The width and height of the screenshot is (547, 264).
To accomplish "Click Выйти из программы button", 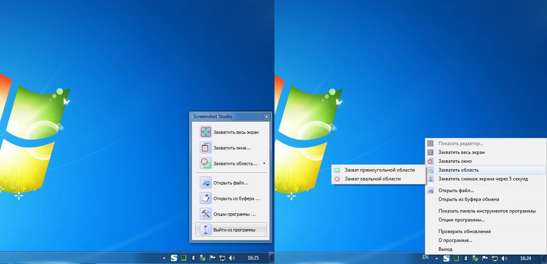I will pos(231,229).
